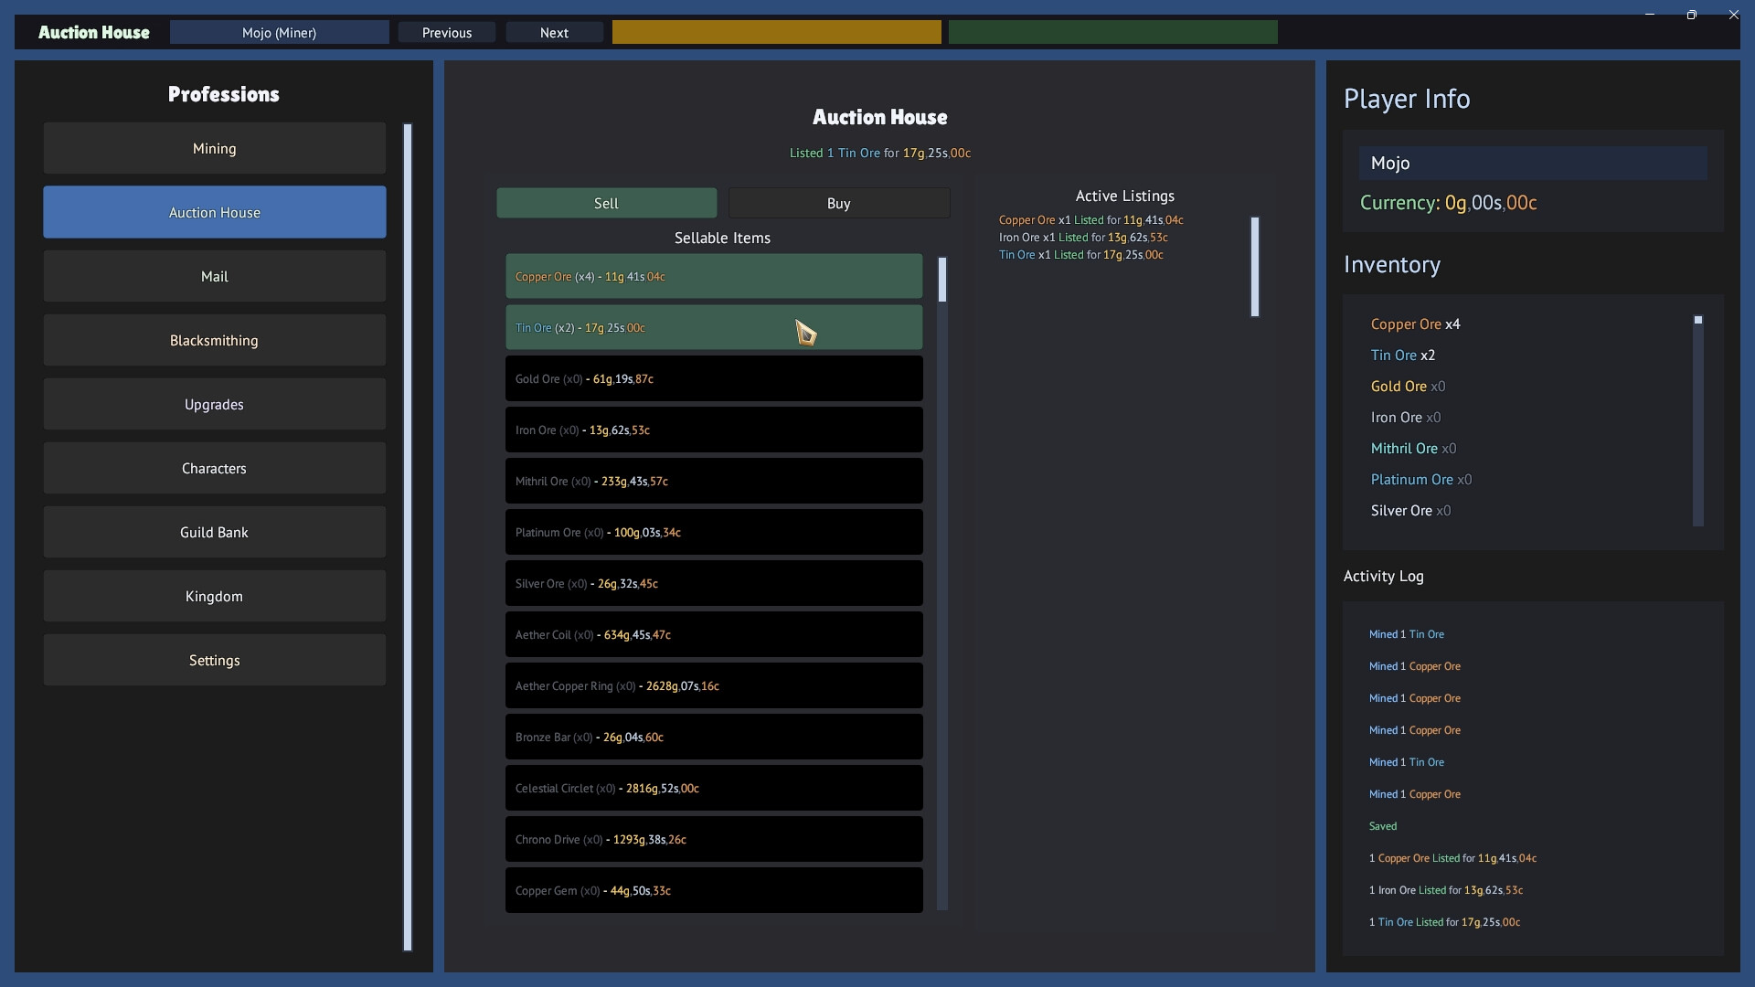
Task: Select Copper Ore from sellable items
Action: (713, 276)
